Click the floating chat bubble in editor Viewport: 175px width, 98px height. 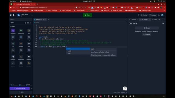click(125, 88)
